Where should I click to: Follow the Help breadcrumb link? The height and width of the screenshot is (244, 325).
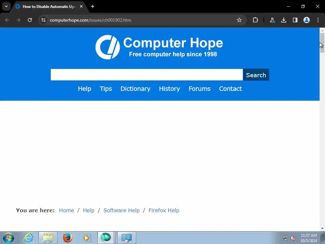(x=89, y=210)
